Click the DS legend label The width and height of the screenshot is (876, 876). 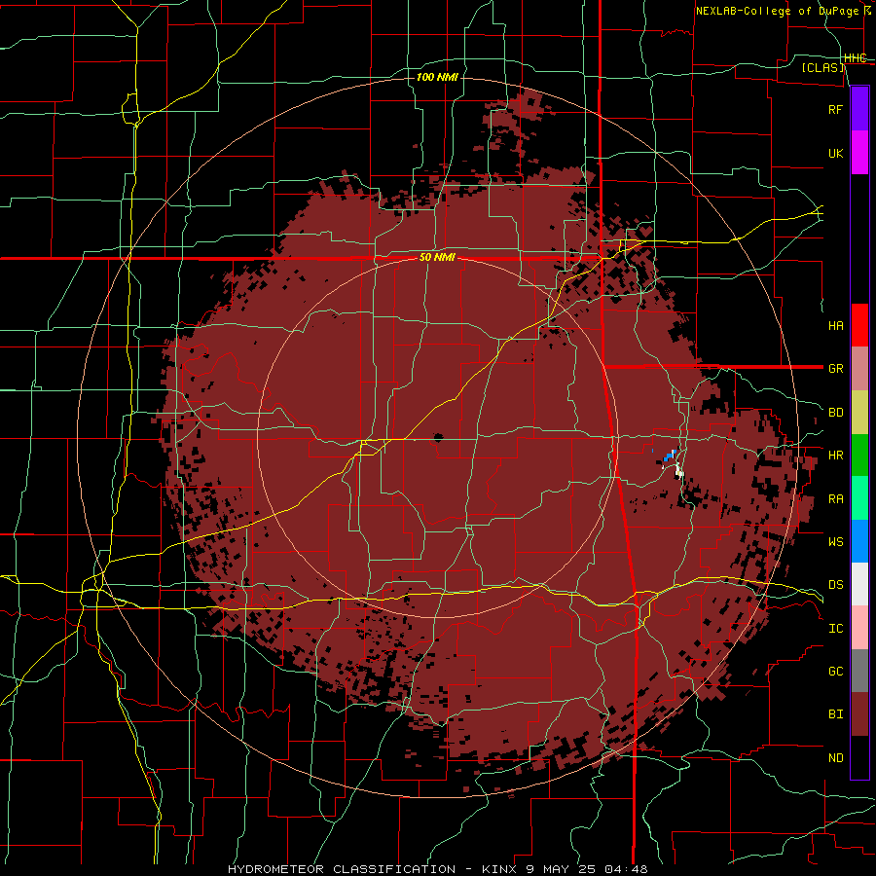click(835, 585)
